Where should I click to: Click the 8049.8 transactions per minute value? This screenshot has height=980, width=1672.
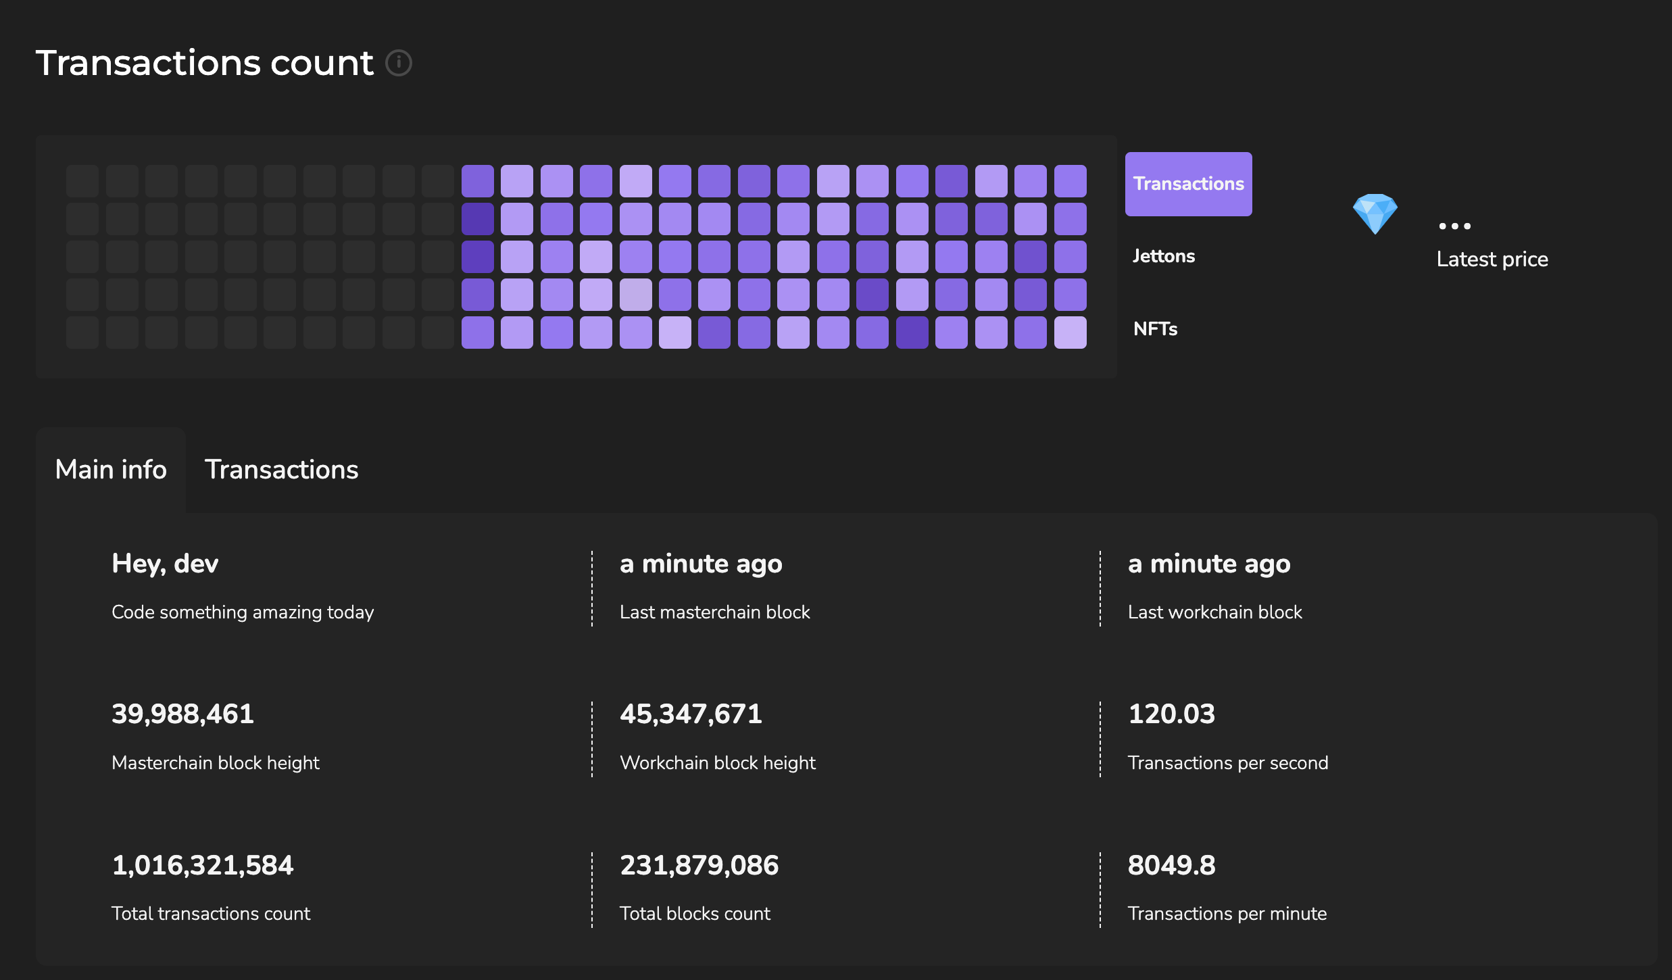[1171, 866]
